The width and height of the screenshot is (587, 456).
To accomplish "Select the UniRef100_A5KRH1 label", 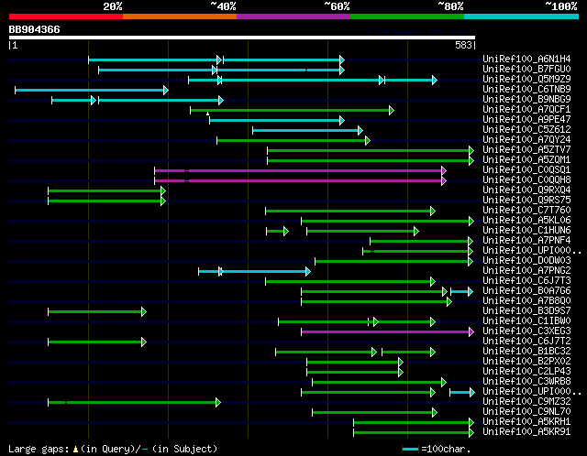I will coord(526,422).
